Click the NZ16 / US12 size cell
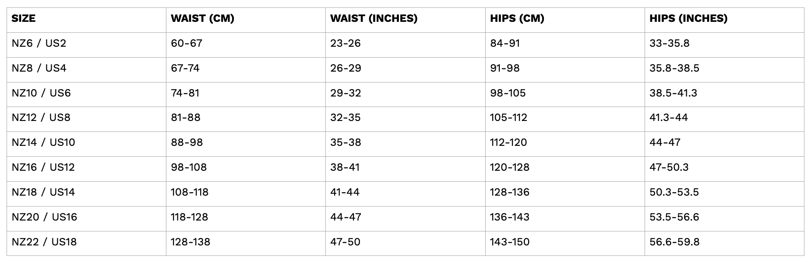811x262 pixels. (x=43, y=167)
